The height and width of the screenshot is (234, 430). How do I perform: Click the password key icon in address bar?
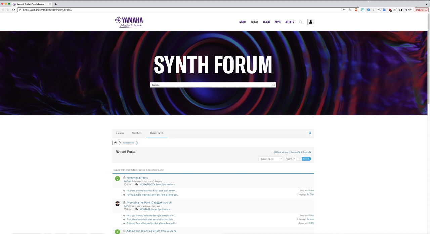click(344, 10)
